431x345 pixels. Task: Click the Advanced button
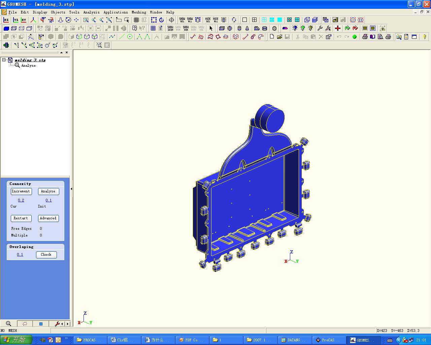pos(48,218)
